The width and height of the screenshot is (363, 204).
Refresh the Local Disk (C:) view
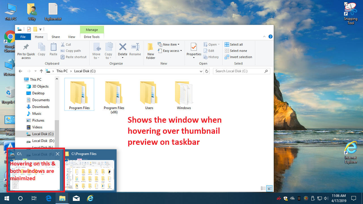207,71
